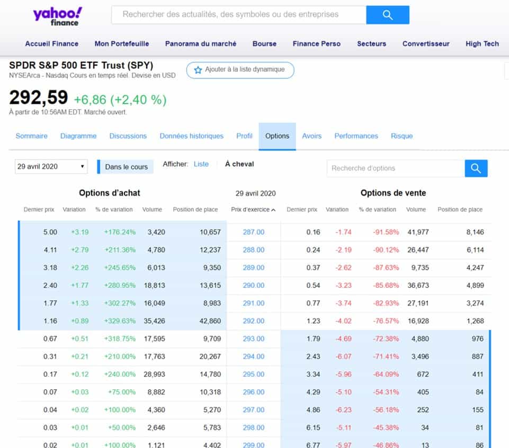This screenshot has width=509, height=448.
Task: Click the options search magnifier button
Action: (x=476, y=168)
